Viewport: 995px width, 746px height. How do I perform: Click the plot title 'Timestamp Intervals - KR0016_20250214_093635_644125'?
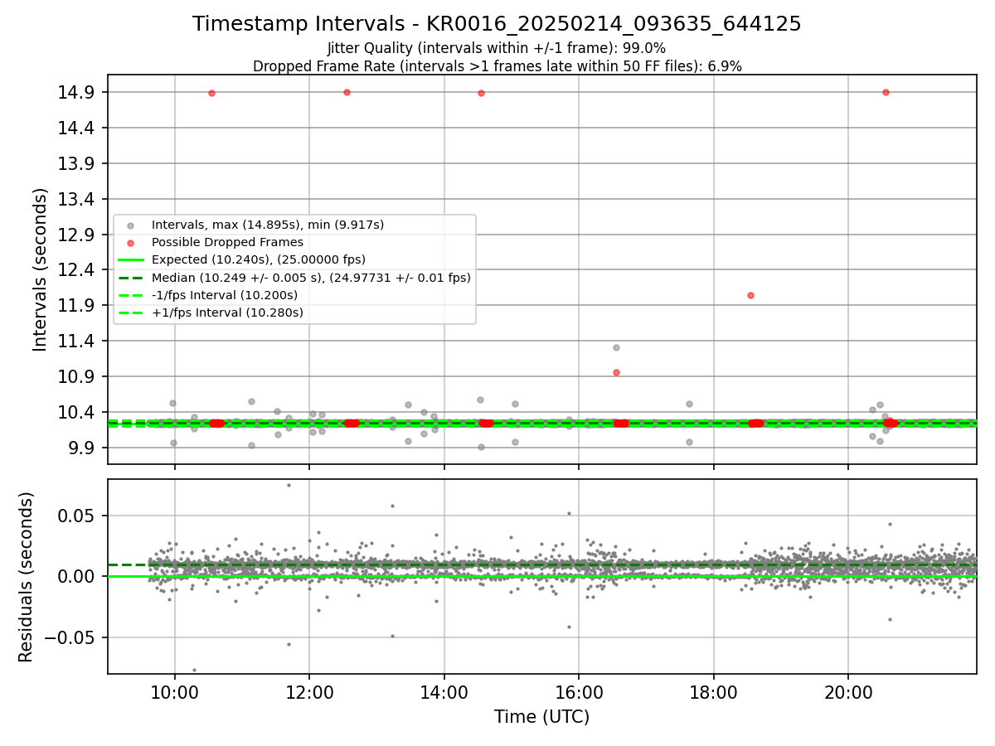coord(497,24)
